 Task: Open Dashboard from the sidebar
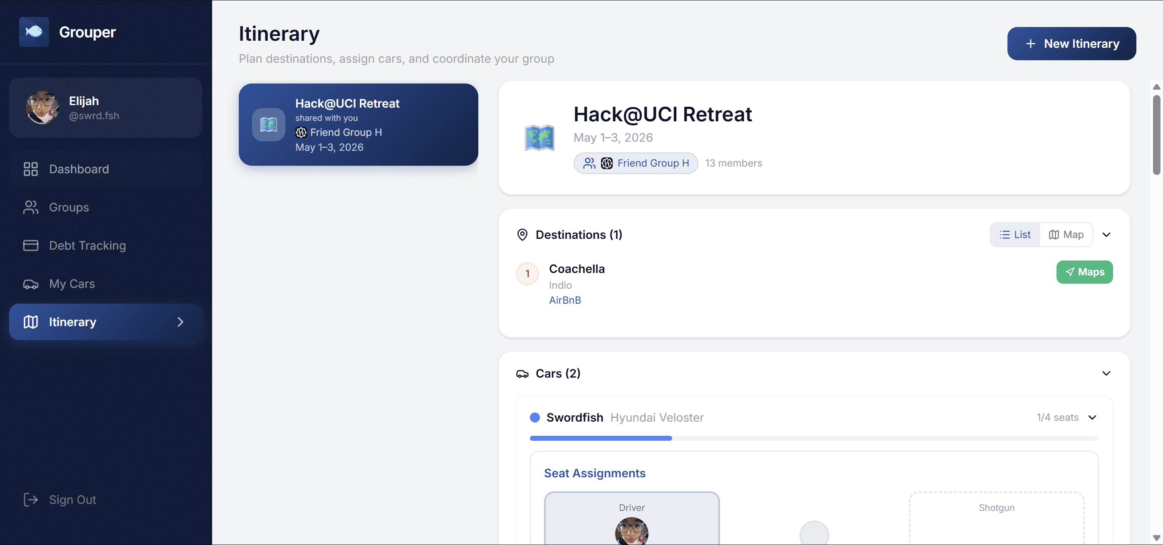point(106,169)
